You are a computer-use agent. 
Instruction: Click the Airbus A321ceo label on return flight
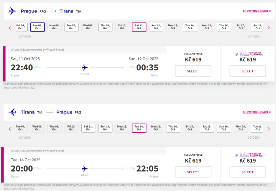click(x=37, y=151)
